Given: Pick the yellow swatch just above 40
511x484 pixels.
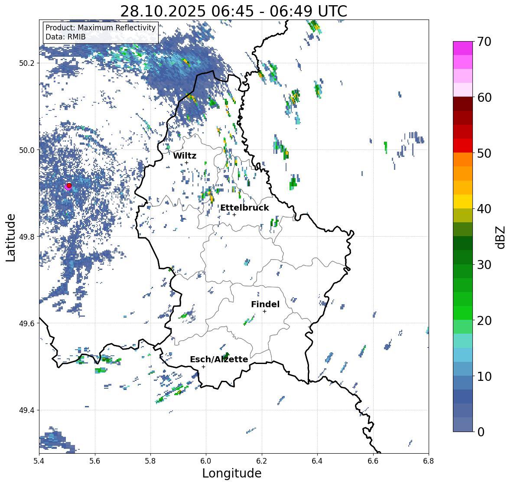Looking at the screenshot, I should tap(463, 201).
